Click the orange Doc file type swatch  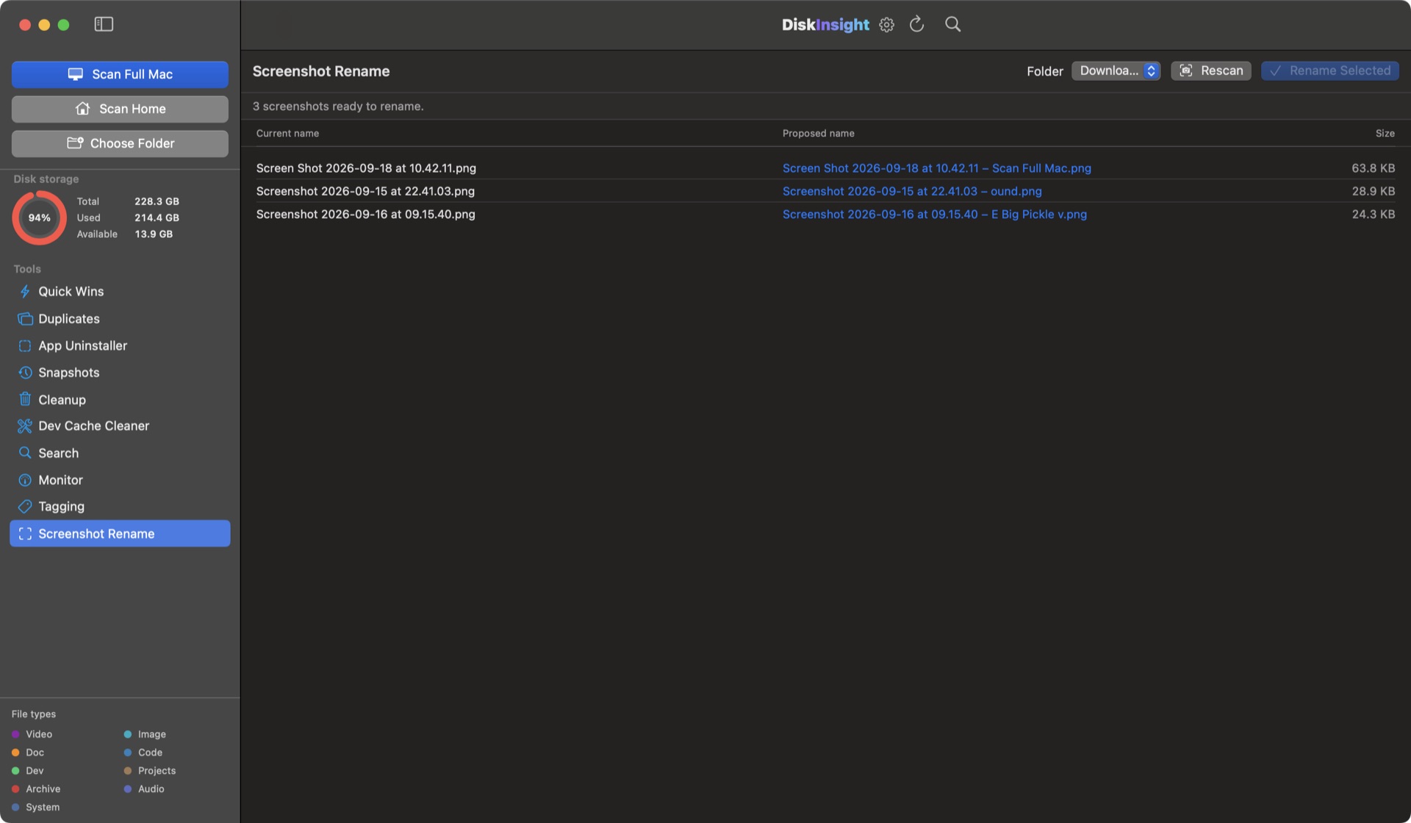point(15,752)
